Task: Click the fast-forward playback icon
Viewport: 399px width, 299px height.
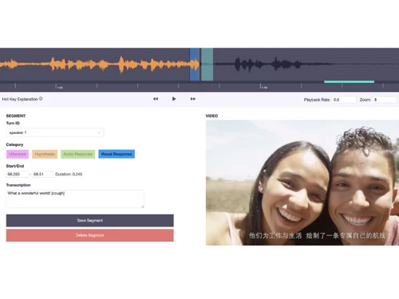Action: pyautogui.click(x=193, y=99)
